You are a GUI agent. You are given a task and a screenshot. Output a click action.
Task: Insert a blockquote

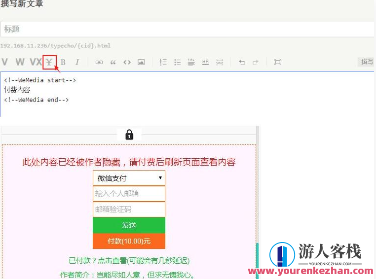click(x=113, y=63)
